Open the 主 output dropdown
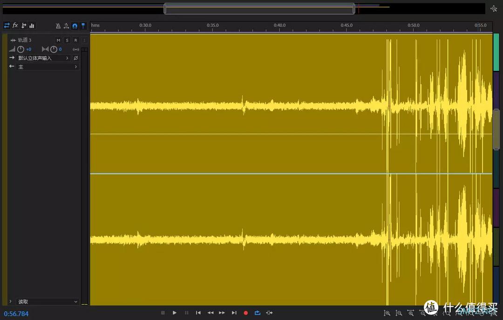 coord(48,67)
